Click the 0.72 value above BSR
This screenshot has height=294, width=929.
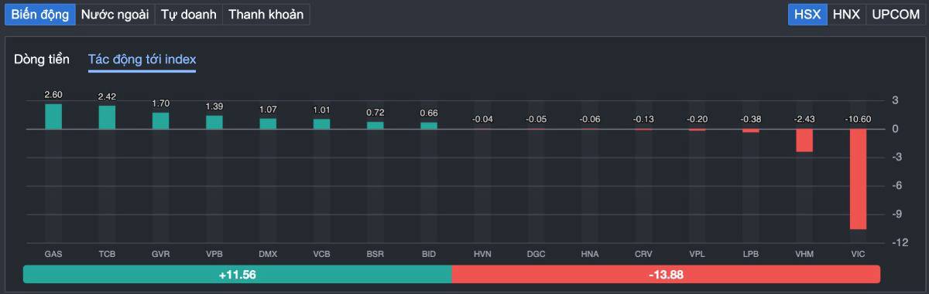(x=375, y=113)
